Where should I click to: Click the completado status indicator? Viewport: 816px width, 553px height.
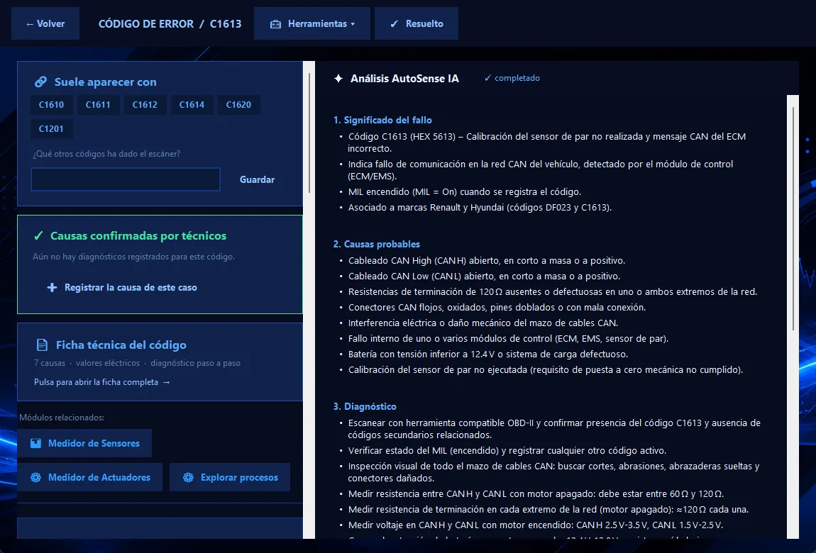point(512,78)
